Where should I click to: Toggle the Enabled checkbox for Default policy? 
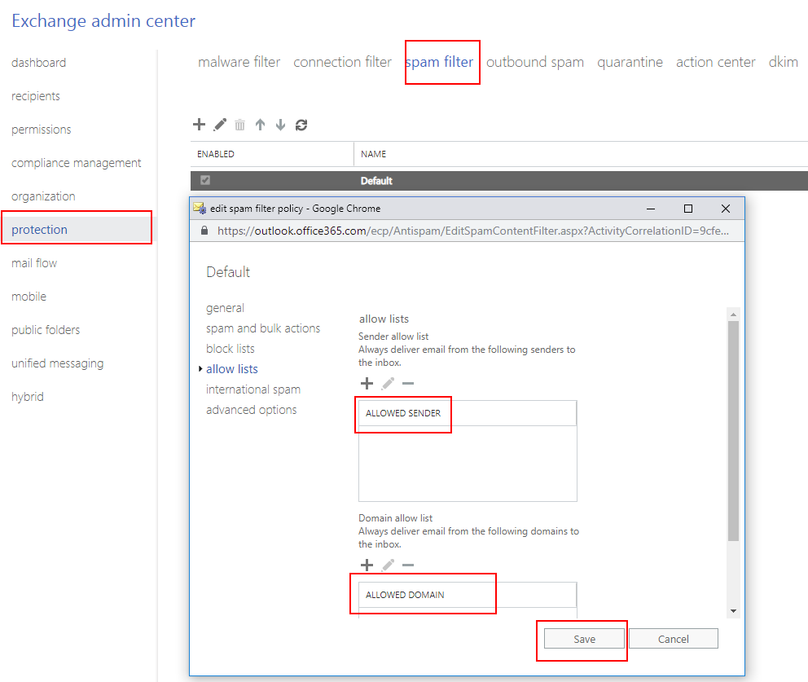(205, 180)
